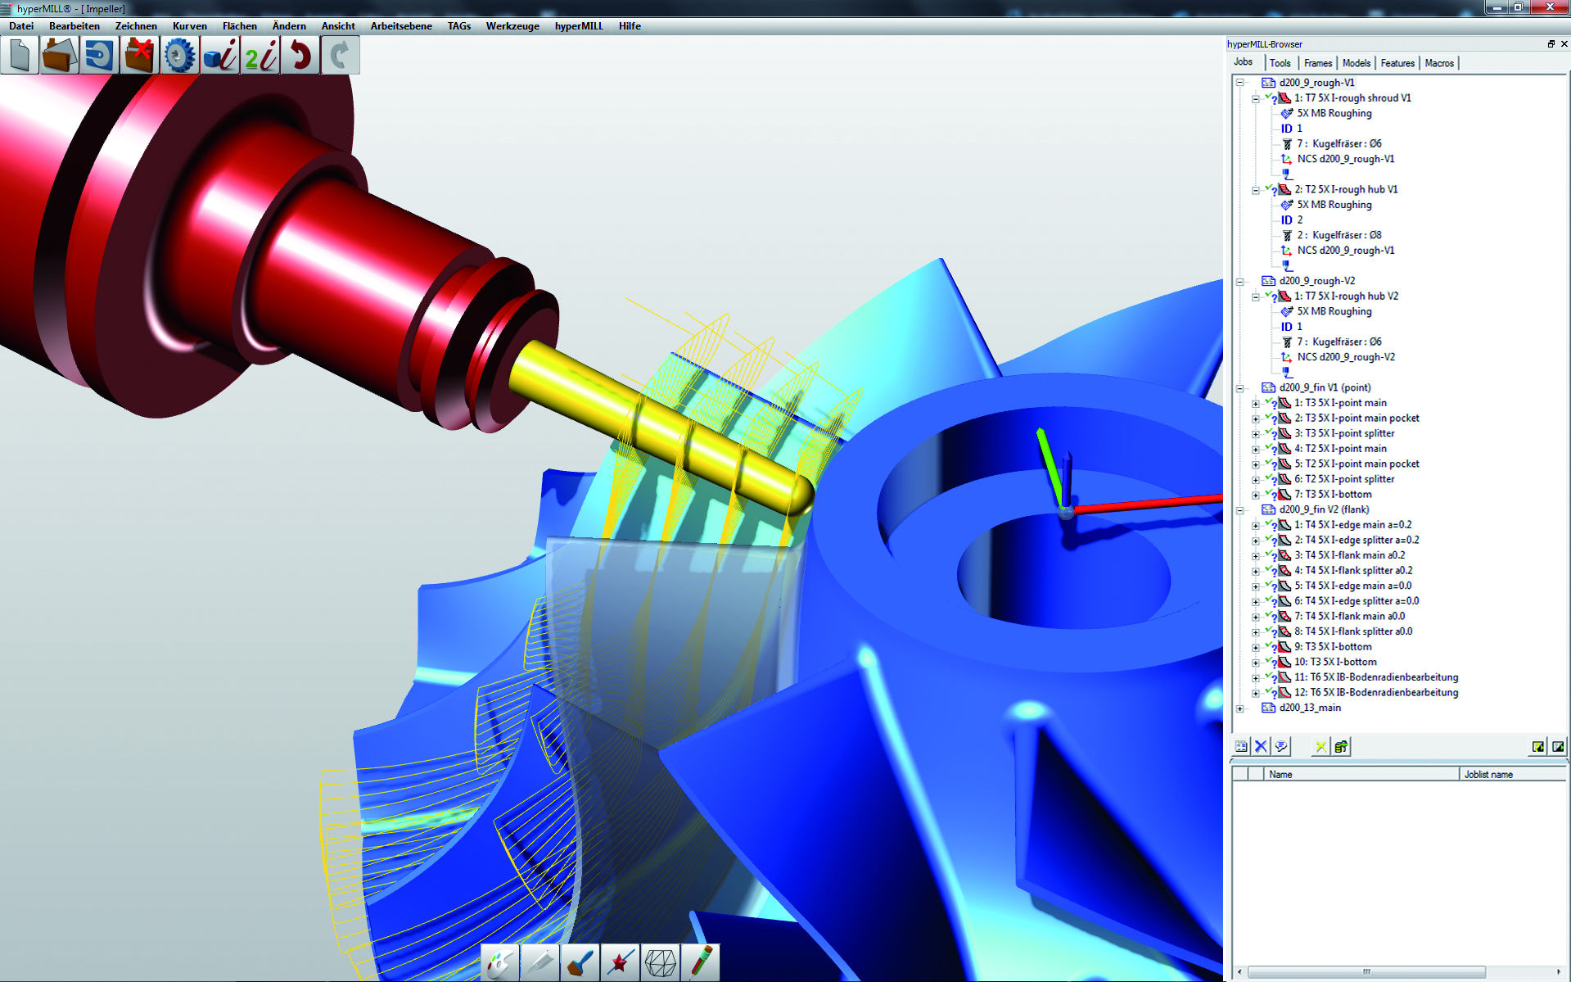Click the green 2 info icon

click(x=260, y=56)
